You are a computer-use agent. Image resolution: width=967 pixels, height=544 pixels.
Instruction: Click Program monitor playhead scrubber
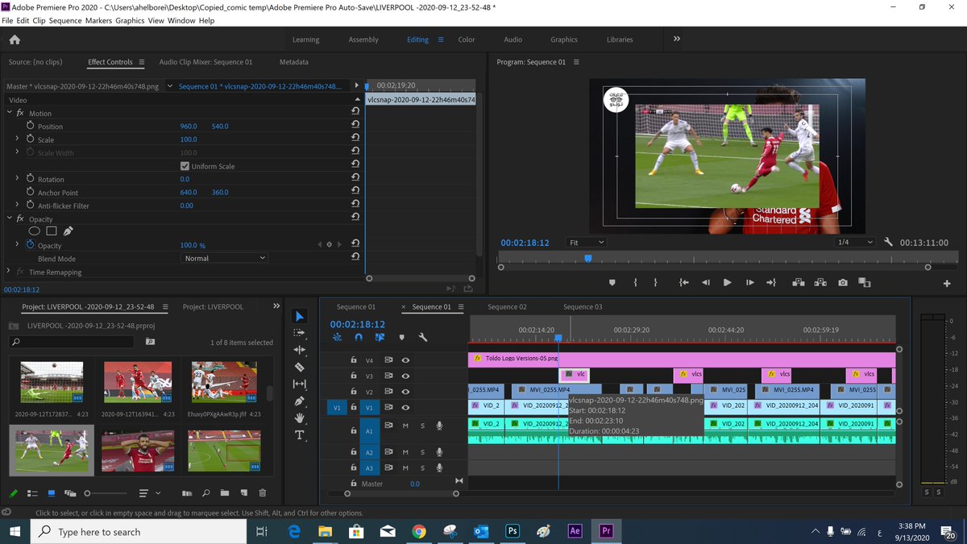pos(588,259)
